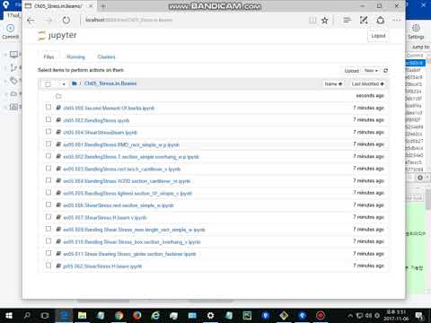The width and height of the screenshot is (431, 323).
Task: Click the localhost address bar
Action: click(191, 20)
